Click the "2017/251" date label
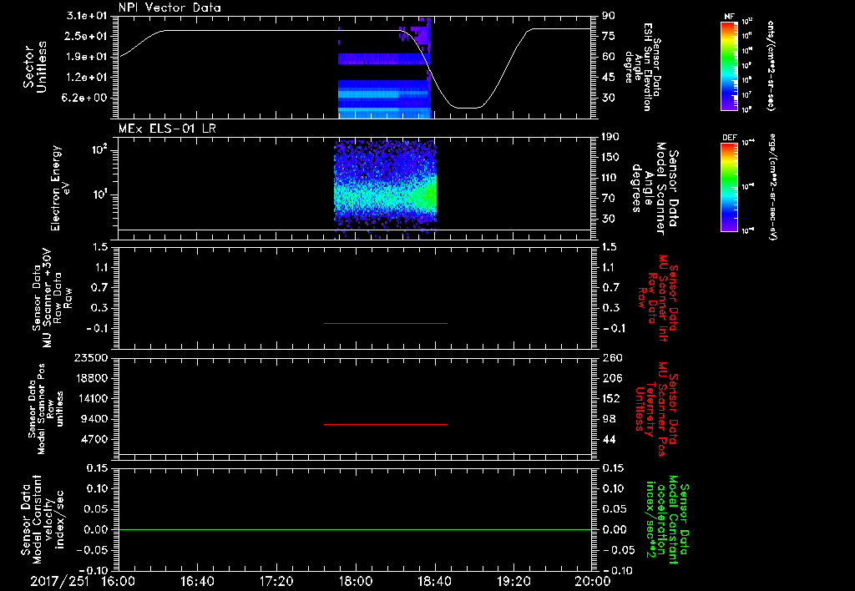This screenshot has width=855, height=591. [60, 581]
